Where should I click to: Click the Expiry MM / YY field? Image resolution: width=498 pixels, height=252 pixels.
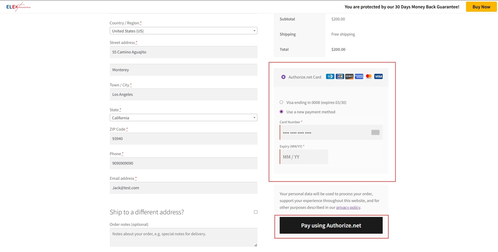[304, 157]
